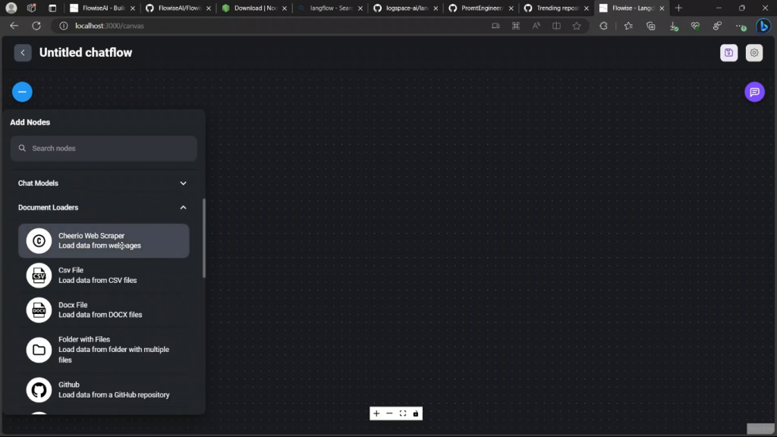Click the DOCX file node icon
The height and width of the screenshot is (437, 777).
click(39, 310)
